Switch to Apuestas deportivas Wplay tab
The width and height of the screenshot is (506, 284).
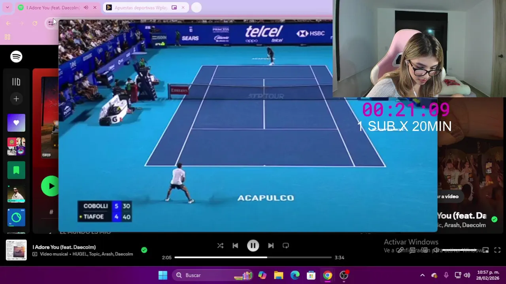click(146, 7)
